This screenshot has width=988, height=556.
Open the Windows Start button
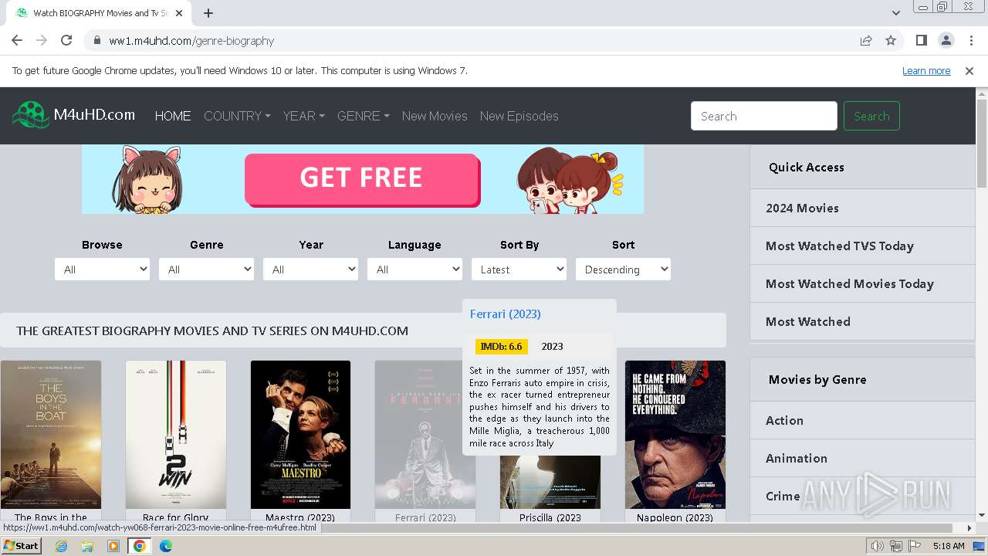tap(21, 545)
